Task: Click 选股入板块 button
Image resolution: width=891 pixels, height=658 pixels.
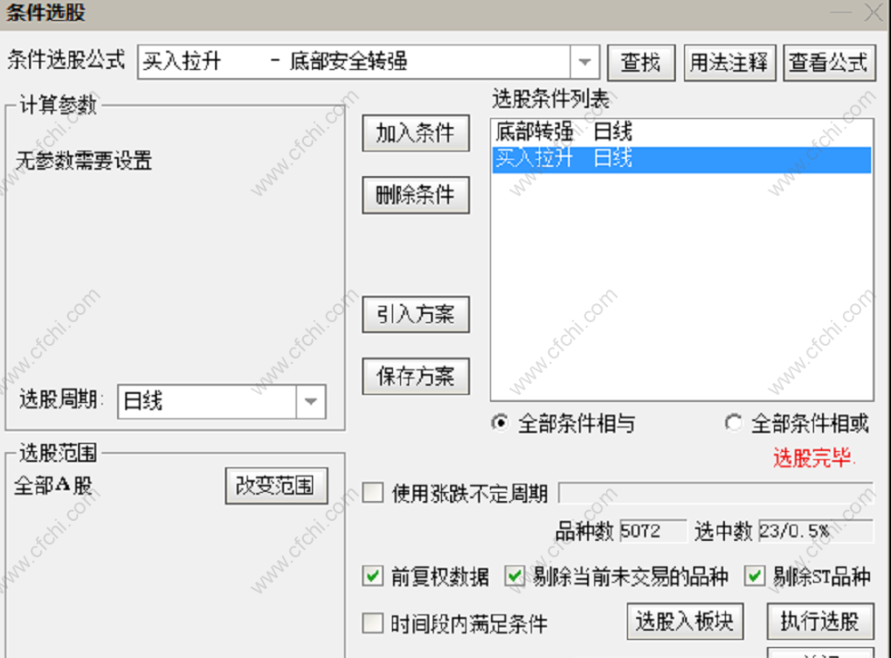Action: (x=685, y=621)
